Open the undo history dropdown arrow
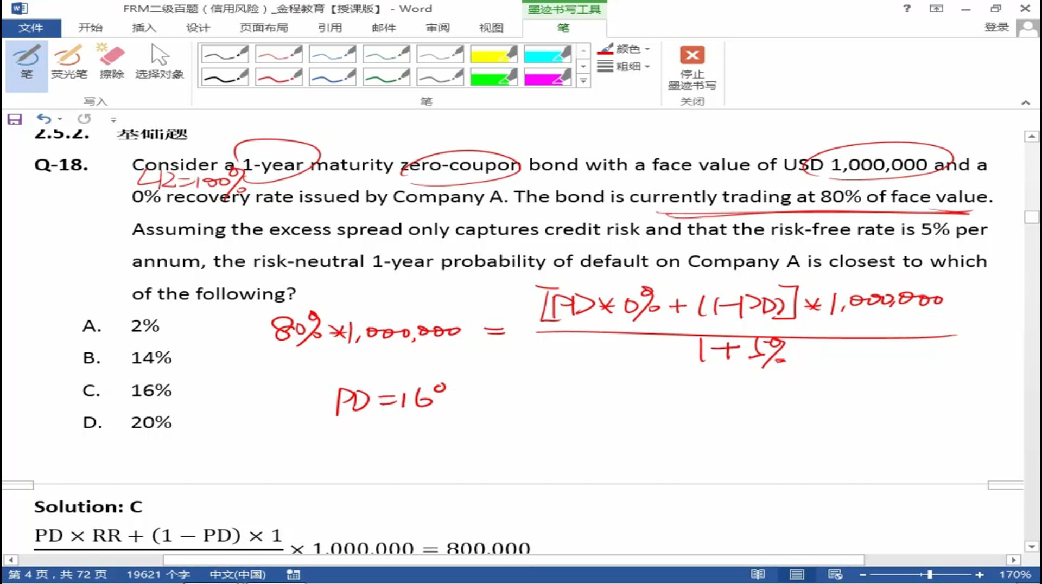This screenshot has width=1042, height=584. click(60, 119)
